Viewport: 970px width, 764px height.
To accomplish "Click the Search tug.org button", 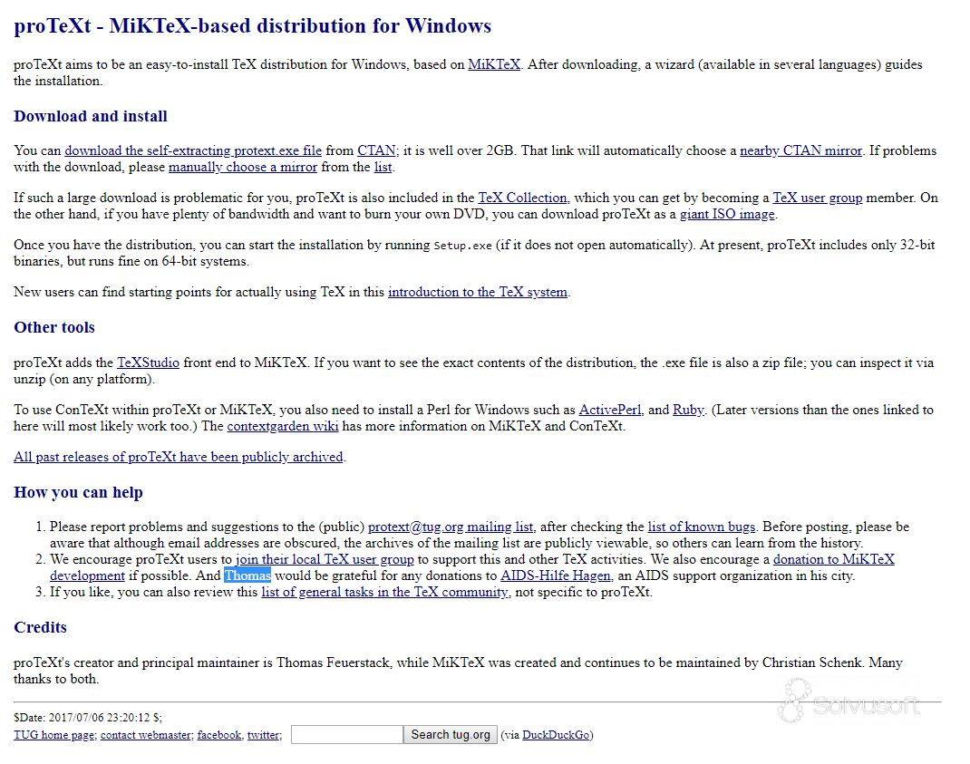I will pos(451,735).
